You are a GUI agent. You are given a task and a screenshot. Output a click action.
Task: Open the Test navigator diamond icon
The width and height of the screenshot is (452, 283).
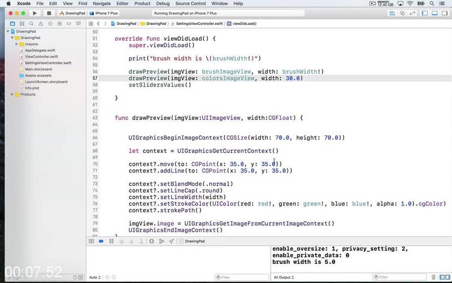pyautogui.click(x=50, y=24)
